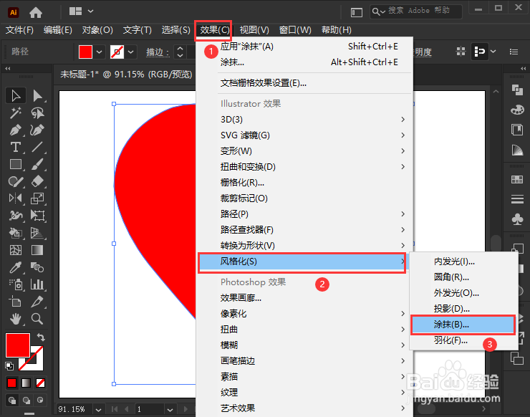The width and height of the screenshot is (530, 417).
Task: Open the arrange documents layout dropdown
Action: coord(90,11)
